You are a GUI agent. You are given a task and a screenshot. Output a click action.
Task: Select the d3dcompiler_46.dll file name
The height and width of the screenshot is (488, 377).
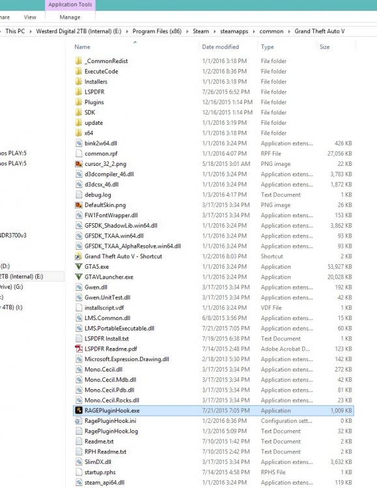point(109,174)
